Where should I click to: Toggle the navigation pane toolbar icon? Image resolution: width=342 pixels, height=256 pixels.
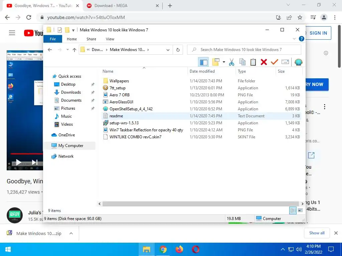pos(203,62)
